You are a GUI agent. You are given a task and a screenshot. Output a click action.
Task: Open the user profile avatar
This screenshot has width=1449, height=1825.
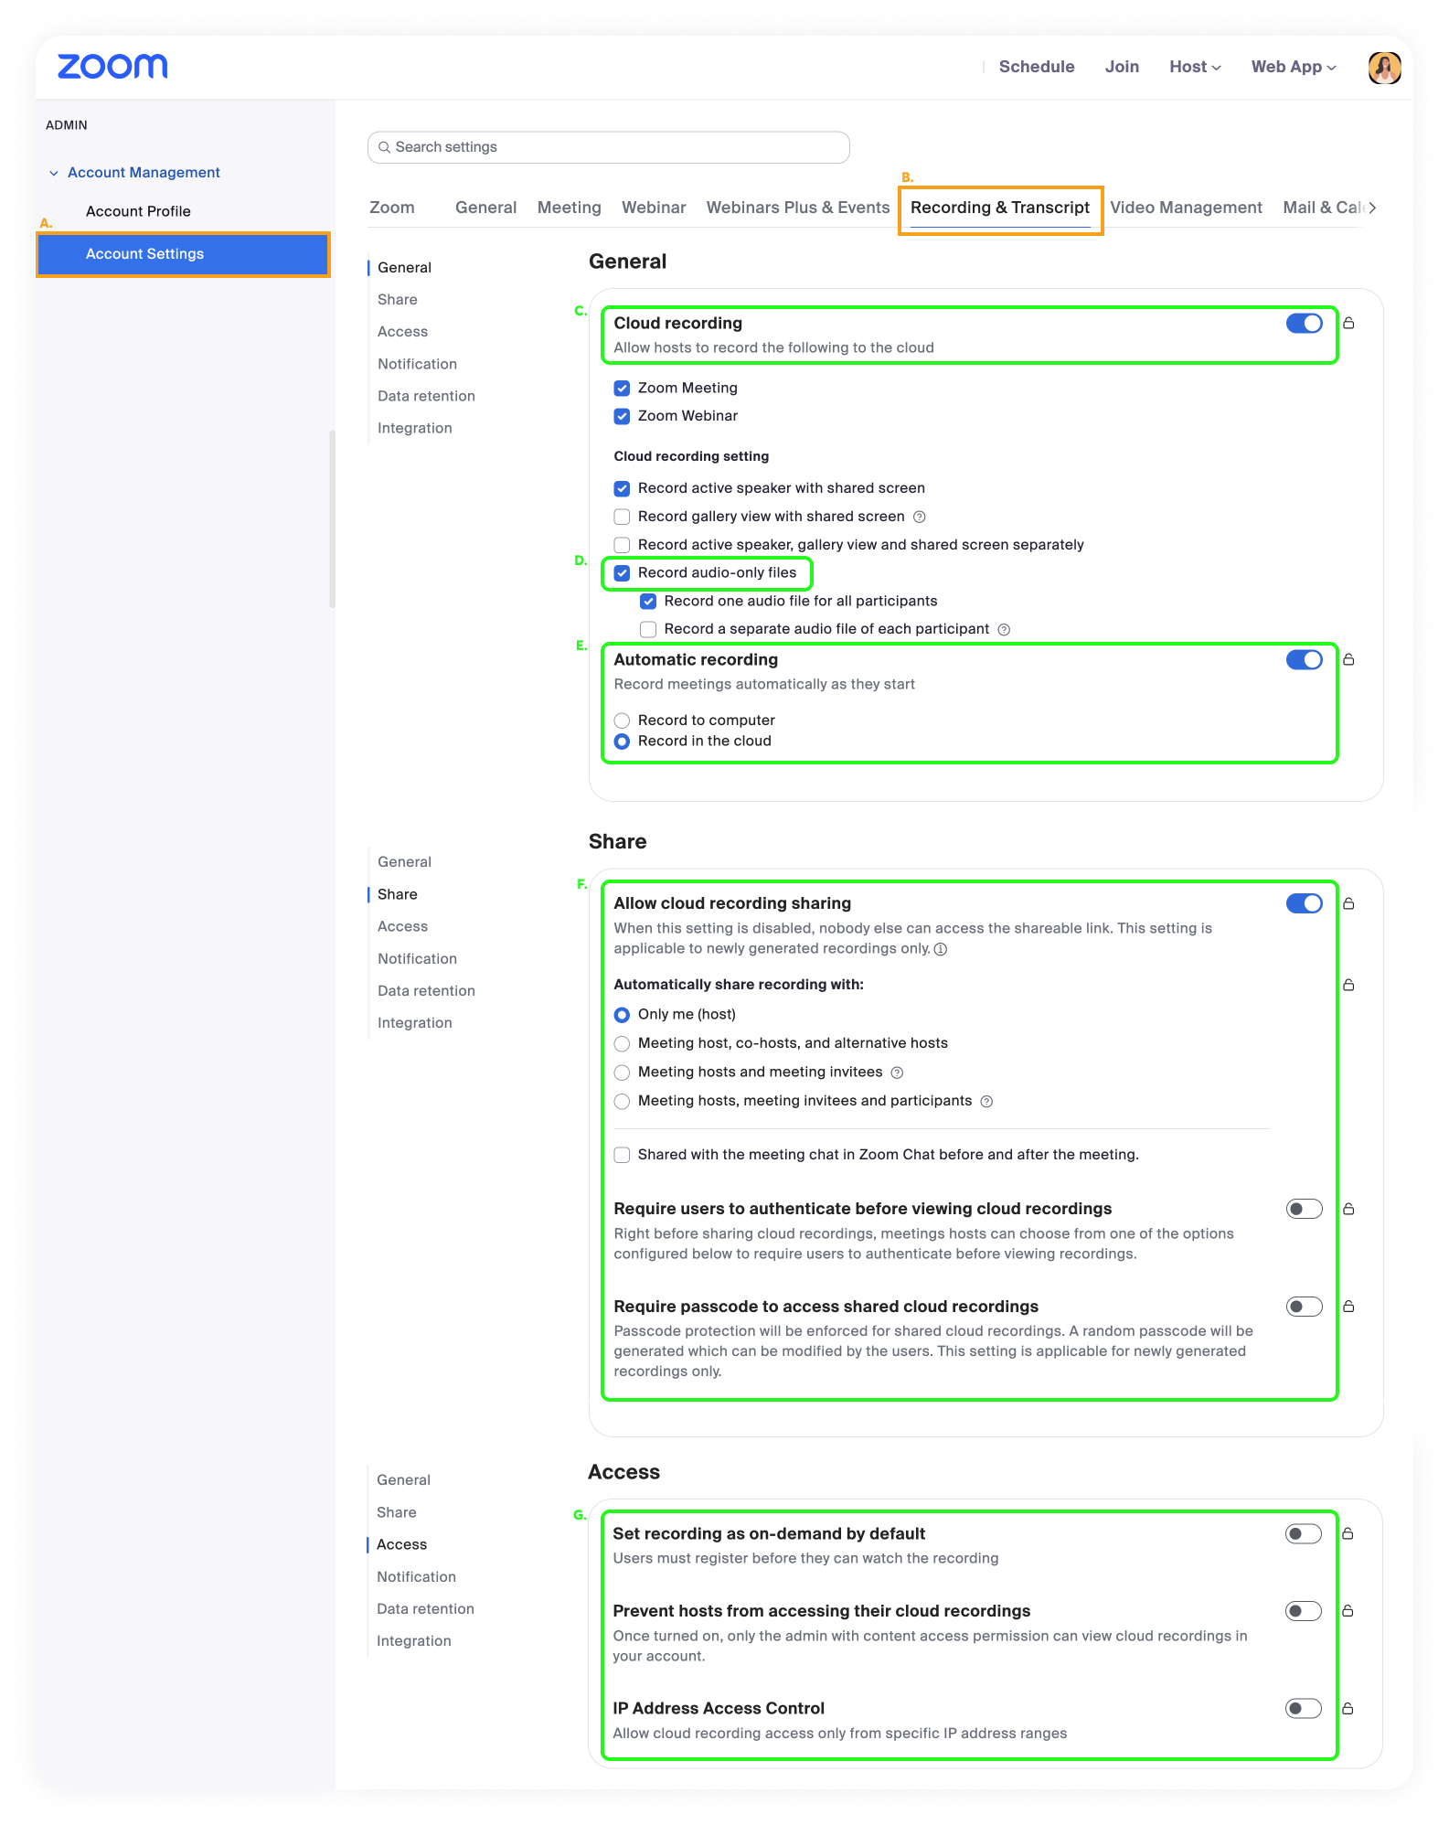pos(1384,67)
